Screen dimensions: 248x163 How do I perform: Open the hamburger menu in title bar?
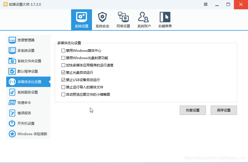205,4
